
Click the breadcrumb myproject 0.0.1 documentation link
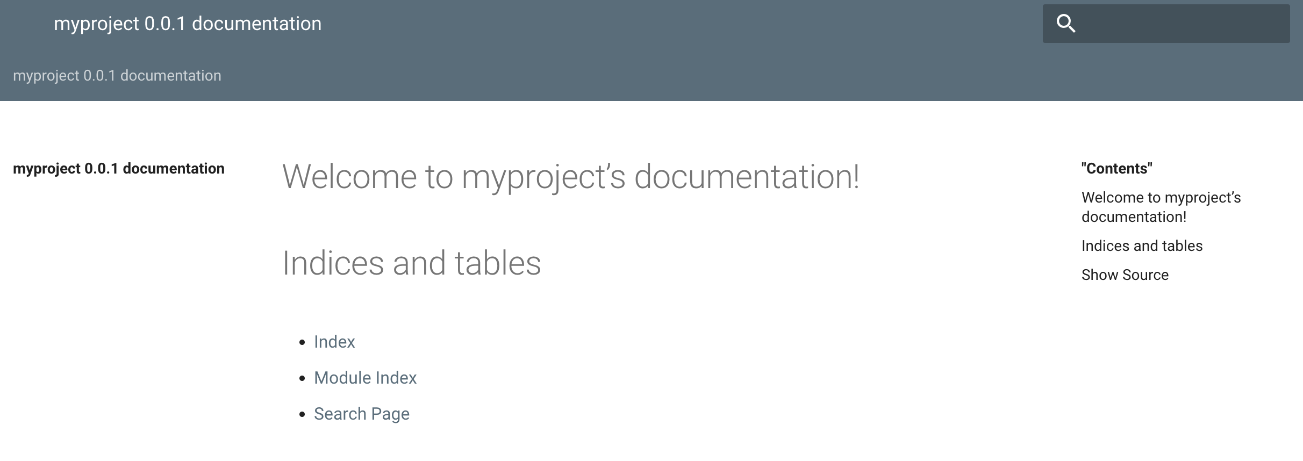[117, 76]
